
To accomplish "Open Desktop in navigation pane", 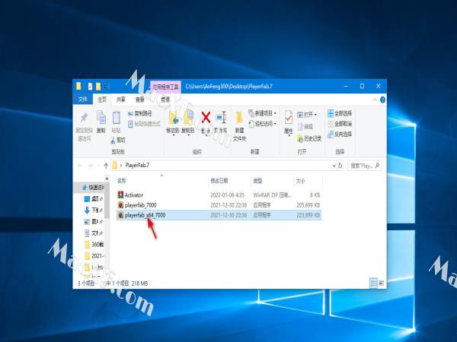I will point(94,199).
